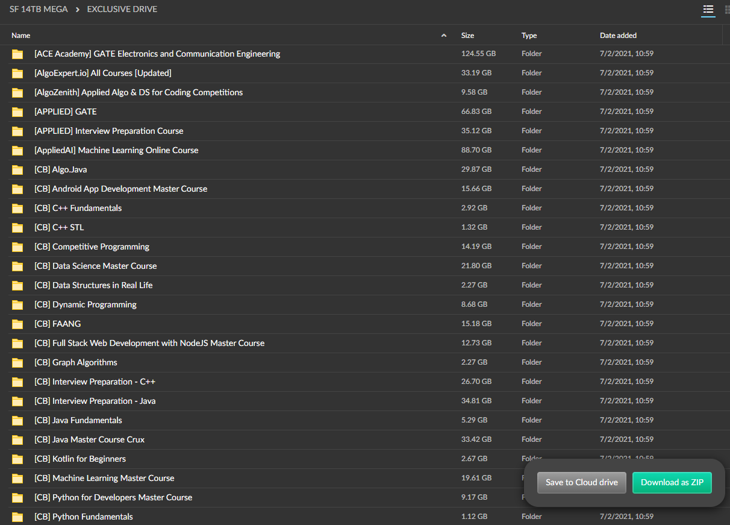The width and height of the screenshot is (730, 525).
Task: Click size value 124.55 GB
Action: click(479, 54)
